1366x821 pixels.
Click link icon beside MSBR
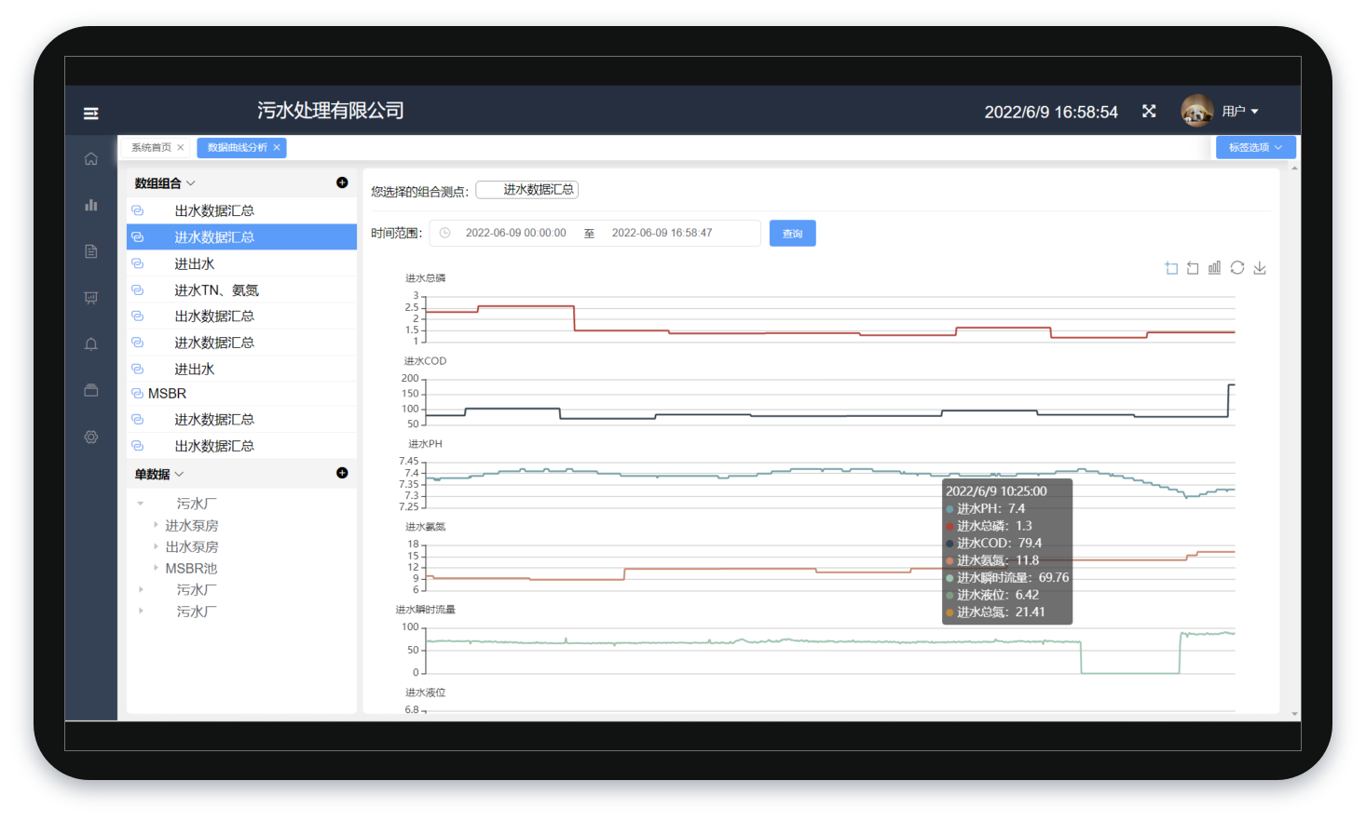(137, 394)
